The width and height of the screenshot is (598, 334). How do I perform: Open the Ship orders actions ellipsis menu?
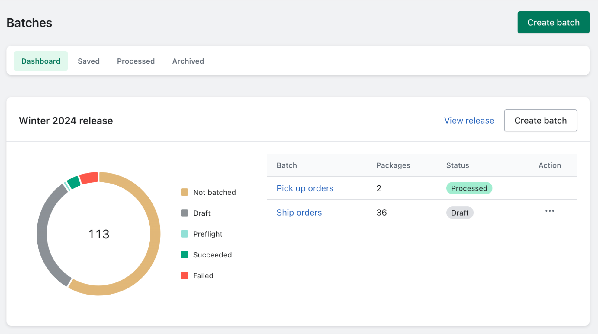click(549, 211)
